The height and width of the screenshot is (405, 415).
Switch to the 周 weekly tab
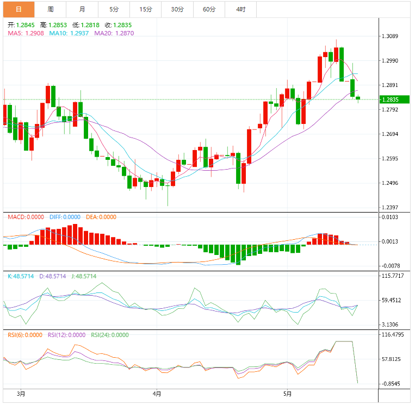point(50,9)
